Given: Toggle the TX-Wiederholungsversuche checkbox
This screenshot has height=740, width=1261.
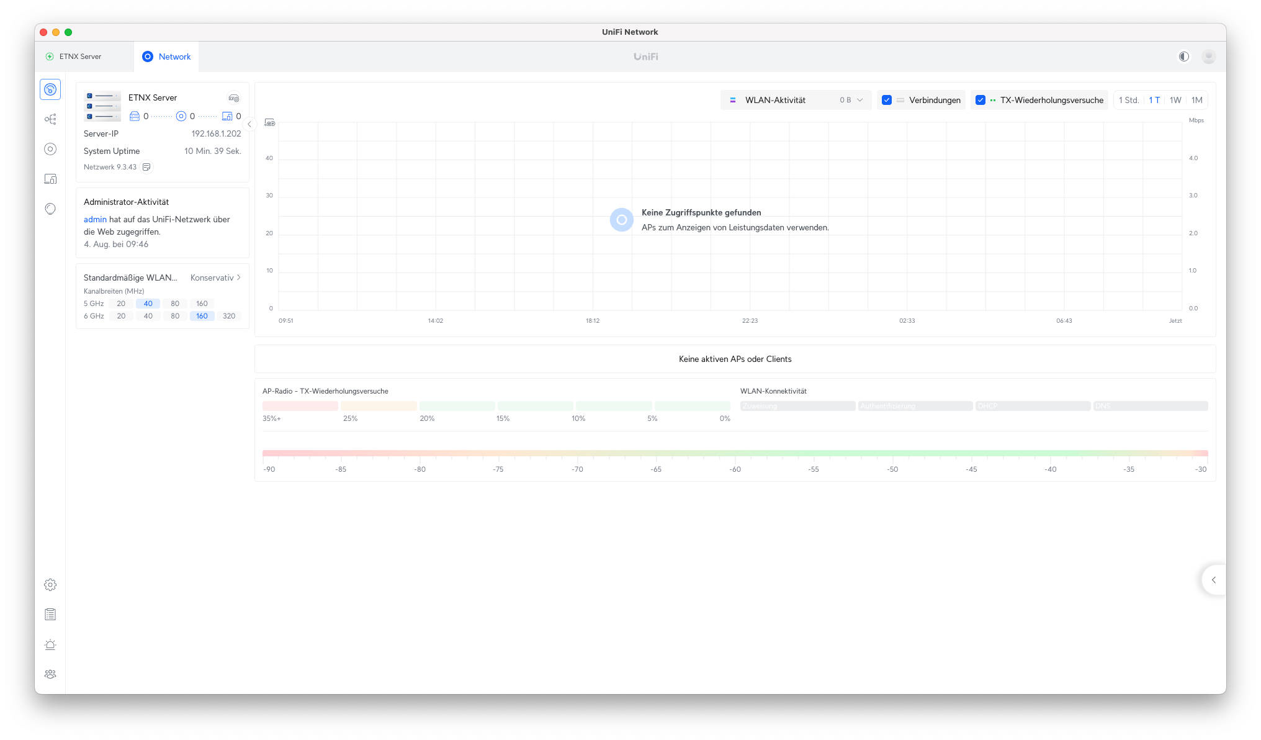Looking at the screenshot, I should coord(981,100).
